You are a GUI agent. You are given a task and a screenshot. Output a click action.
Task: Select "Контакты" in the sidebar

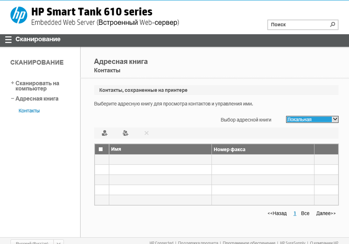29,111
